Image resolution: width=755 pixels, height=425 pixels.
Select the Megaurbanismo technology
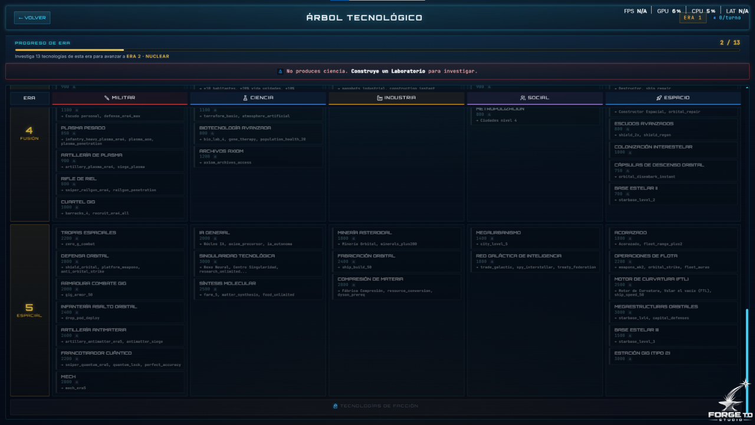534,238
